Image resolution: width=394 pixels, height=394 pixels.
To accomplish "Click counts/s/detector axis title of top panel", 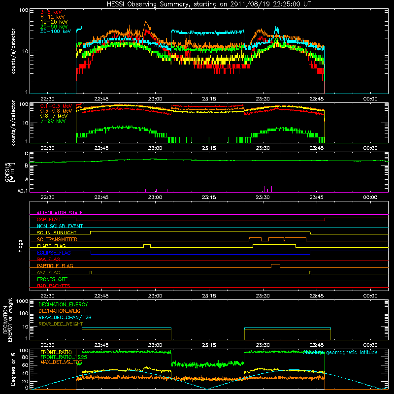I will (x=13, y=51).
